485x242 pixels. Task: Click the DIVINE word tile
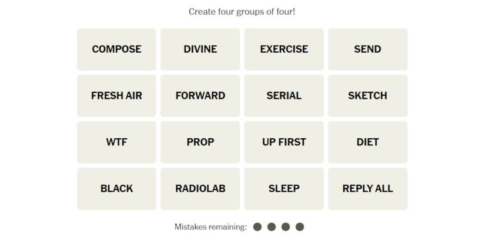pyautogui.click(x=200, y=49)
